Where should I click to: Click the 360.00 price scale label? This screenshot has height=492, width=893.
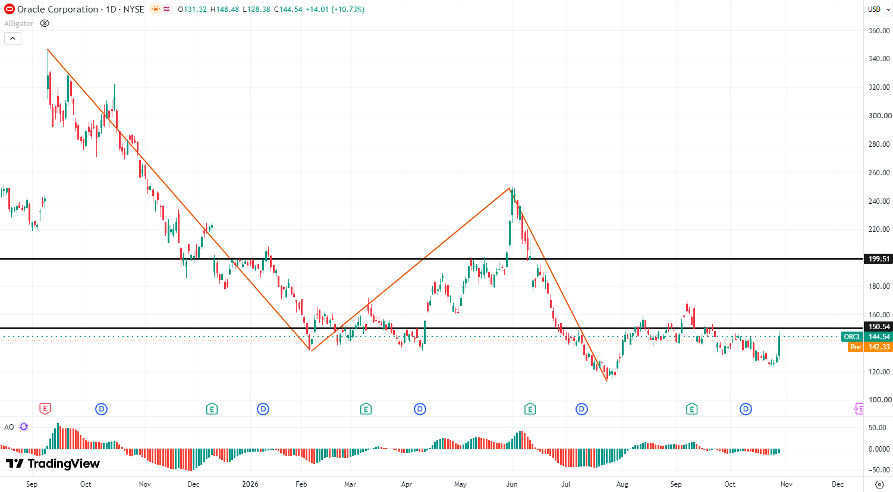tap(879, 30)
